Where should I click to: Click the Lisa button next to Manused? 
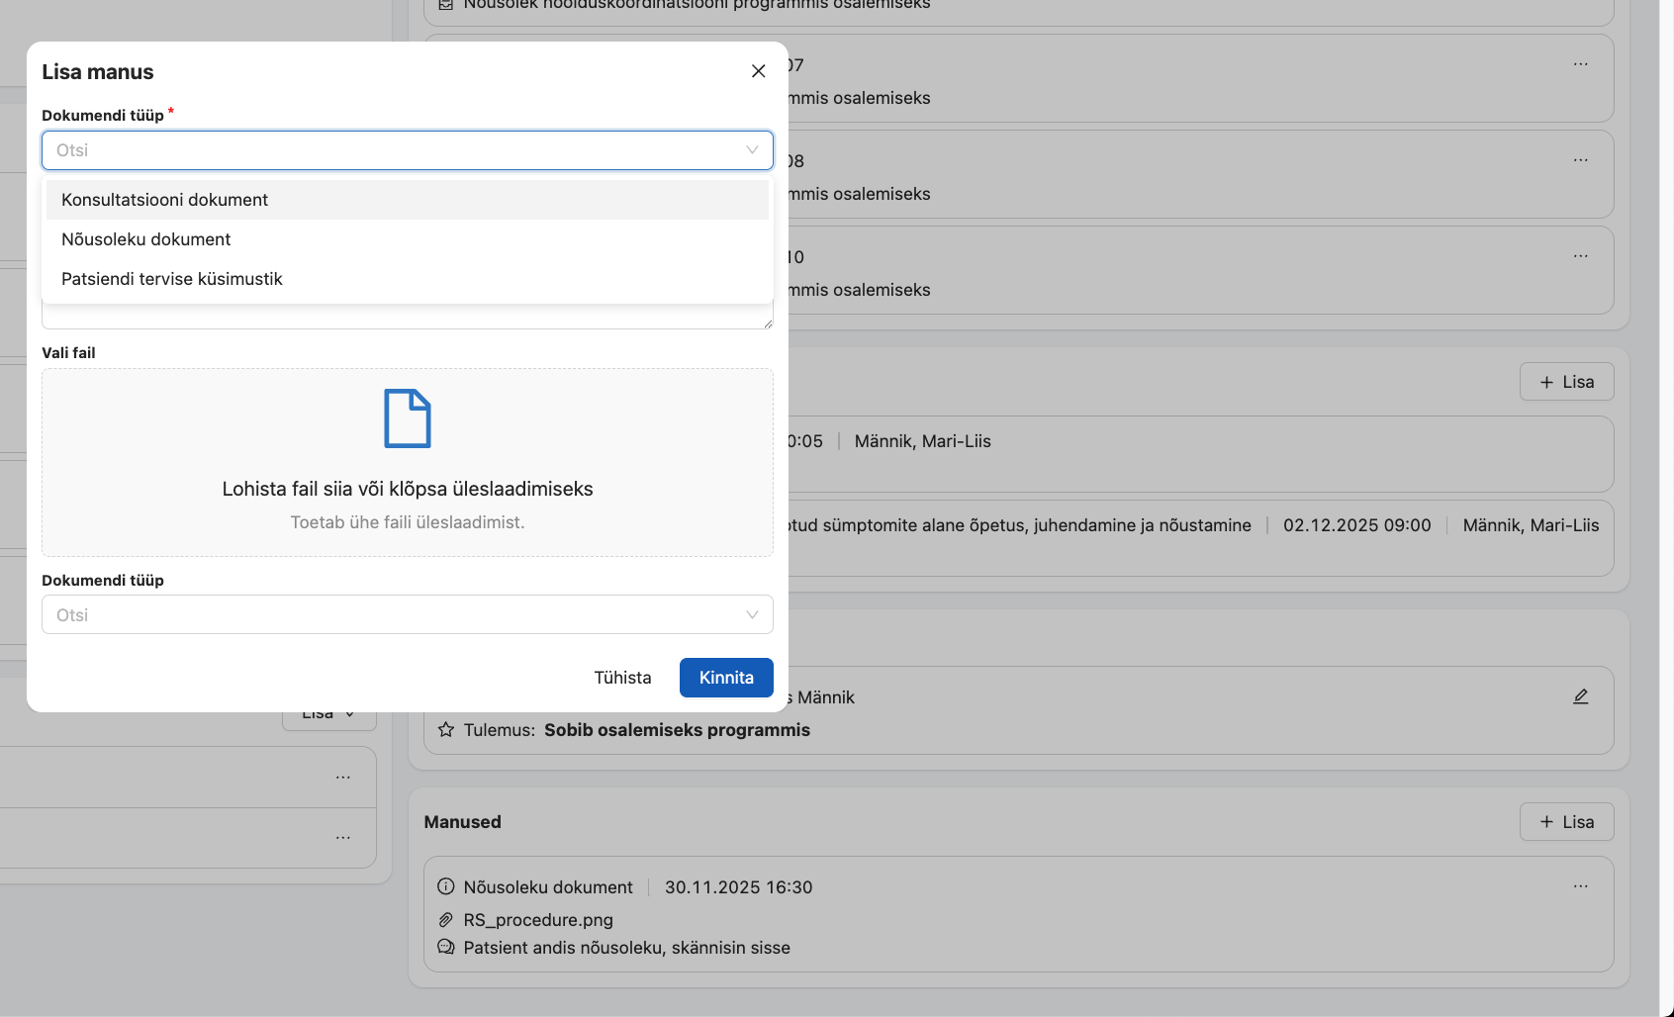coord(1566,821)
